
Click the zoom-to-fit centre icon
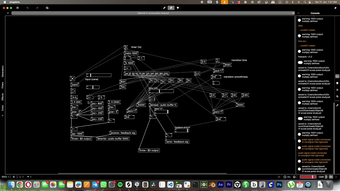tap(14, 177)
